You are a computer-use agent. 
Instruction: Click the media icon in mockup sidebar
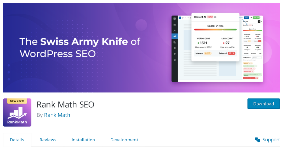click(x=175, y=42)
